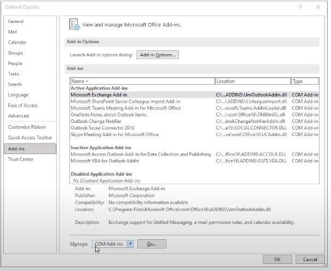Viewport: 331px width, 271px height.
Task: Click the No Disabled Application Add-ins text
Action: 107,181
